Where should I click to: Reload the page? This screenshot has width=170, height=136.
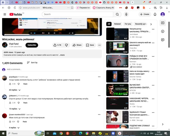click(x=15, y=8)
